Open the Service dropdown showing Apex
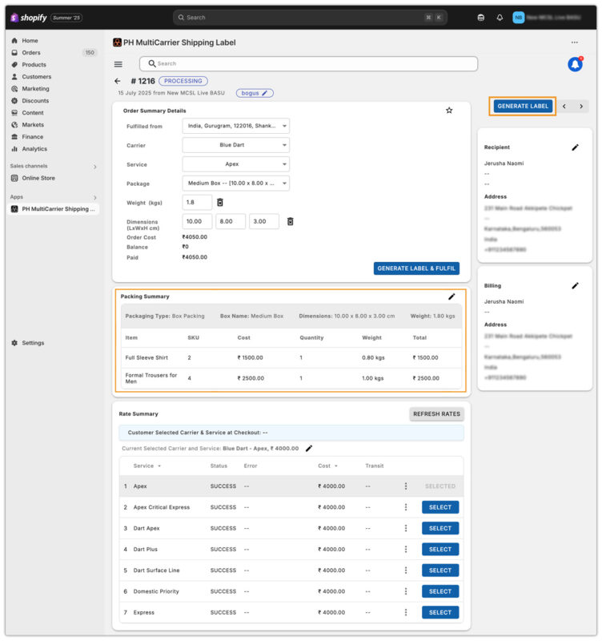Screen dimensions: 602x641 pos(235,164)
